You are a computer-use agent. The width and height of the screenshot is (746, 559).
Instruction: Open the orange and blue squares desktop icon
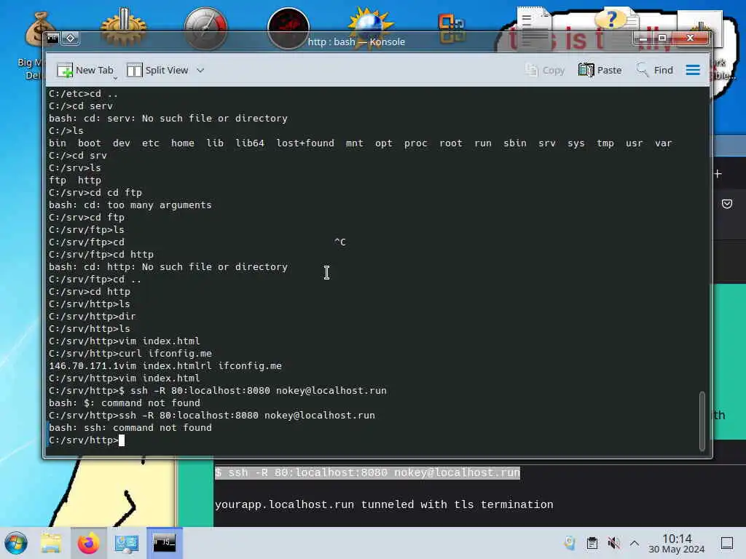452,28
